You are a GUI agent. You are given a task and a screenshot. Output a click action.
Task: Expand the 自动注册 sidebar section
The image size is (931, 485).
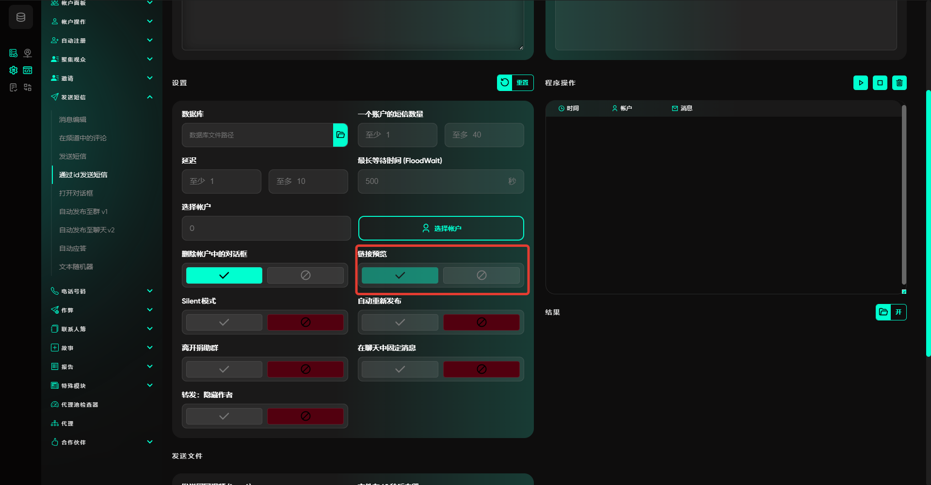pyautogui.click(x=150, y=41)
